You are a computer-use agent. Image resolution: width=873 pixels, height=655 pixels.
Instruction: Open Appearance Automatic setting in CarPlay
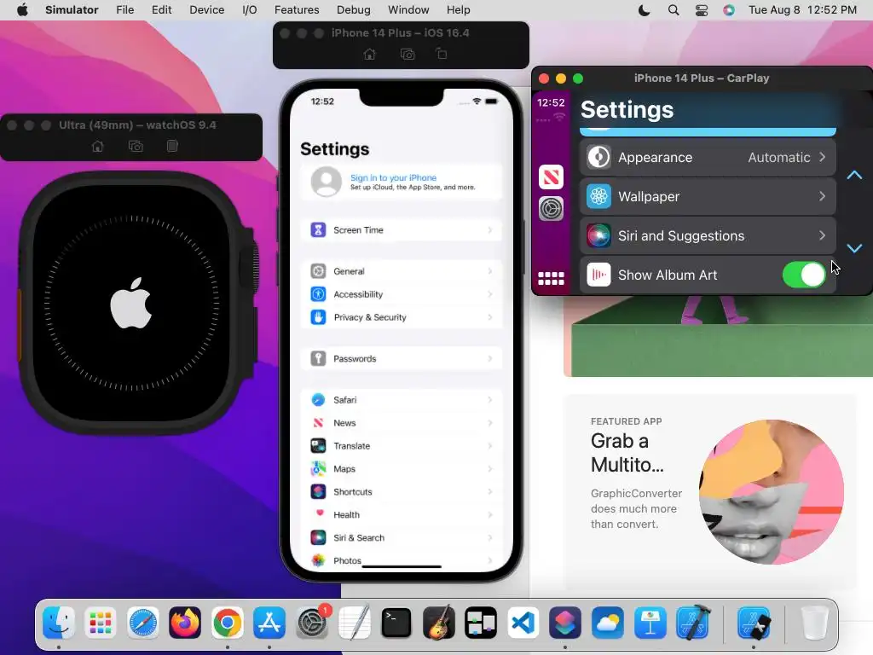tap(708, 157)
